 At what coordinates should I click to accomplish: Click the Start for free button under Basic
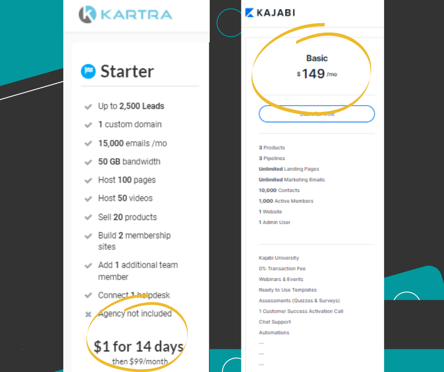317,114
